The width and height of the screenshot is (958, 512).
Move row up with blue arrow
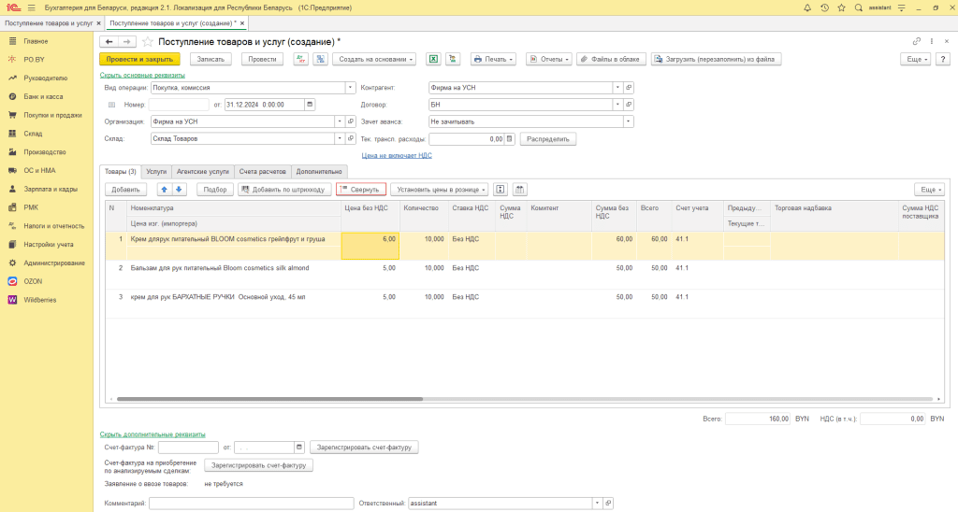pyautogui.click(x=164, y=190)
